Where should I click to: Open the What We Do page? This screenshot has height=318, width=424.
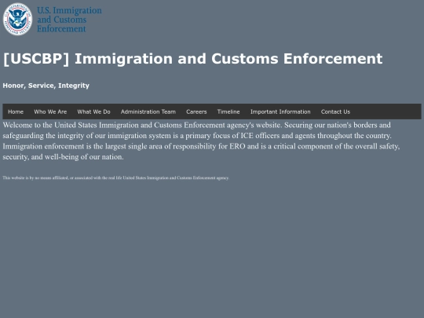tap(94, 111)
